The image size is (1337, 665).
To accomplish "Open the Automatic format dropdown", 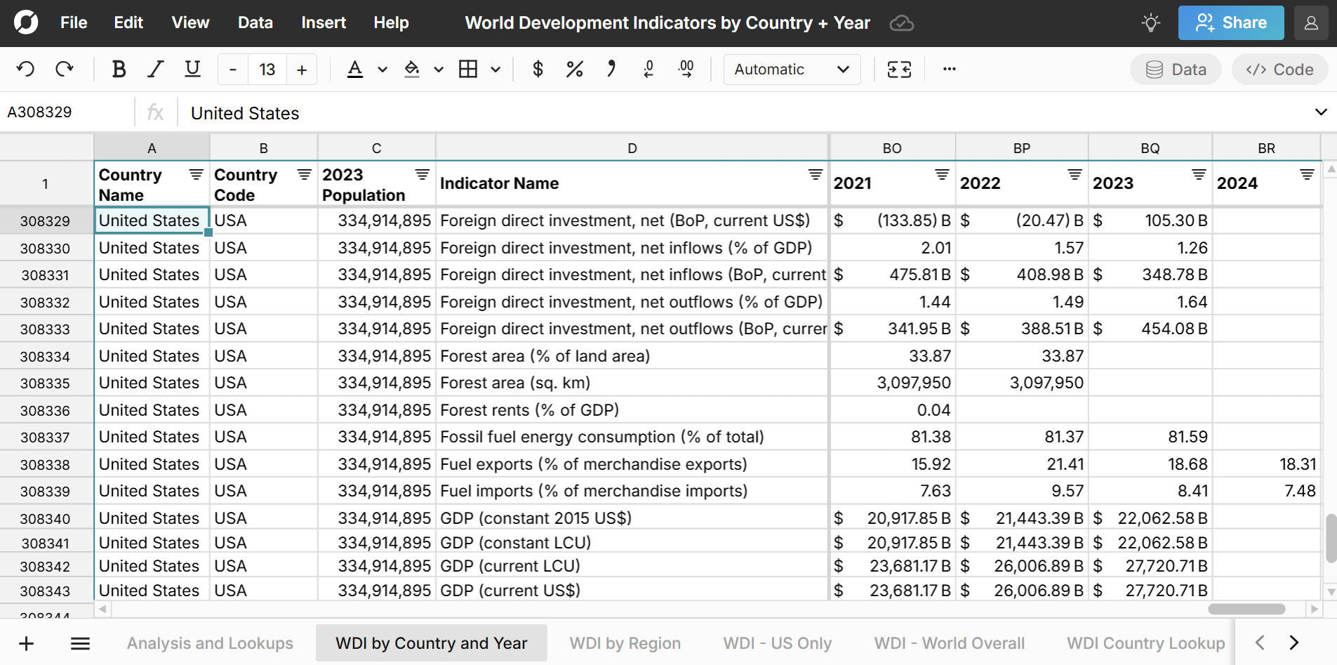I will click(x=791, y=70).
